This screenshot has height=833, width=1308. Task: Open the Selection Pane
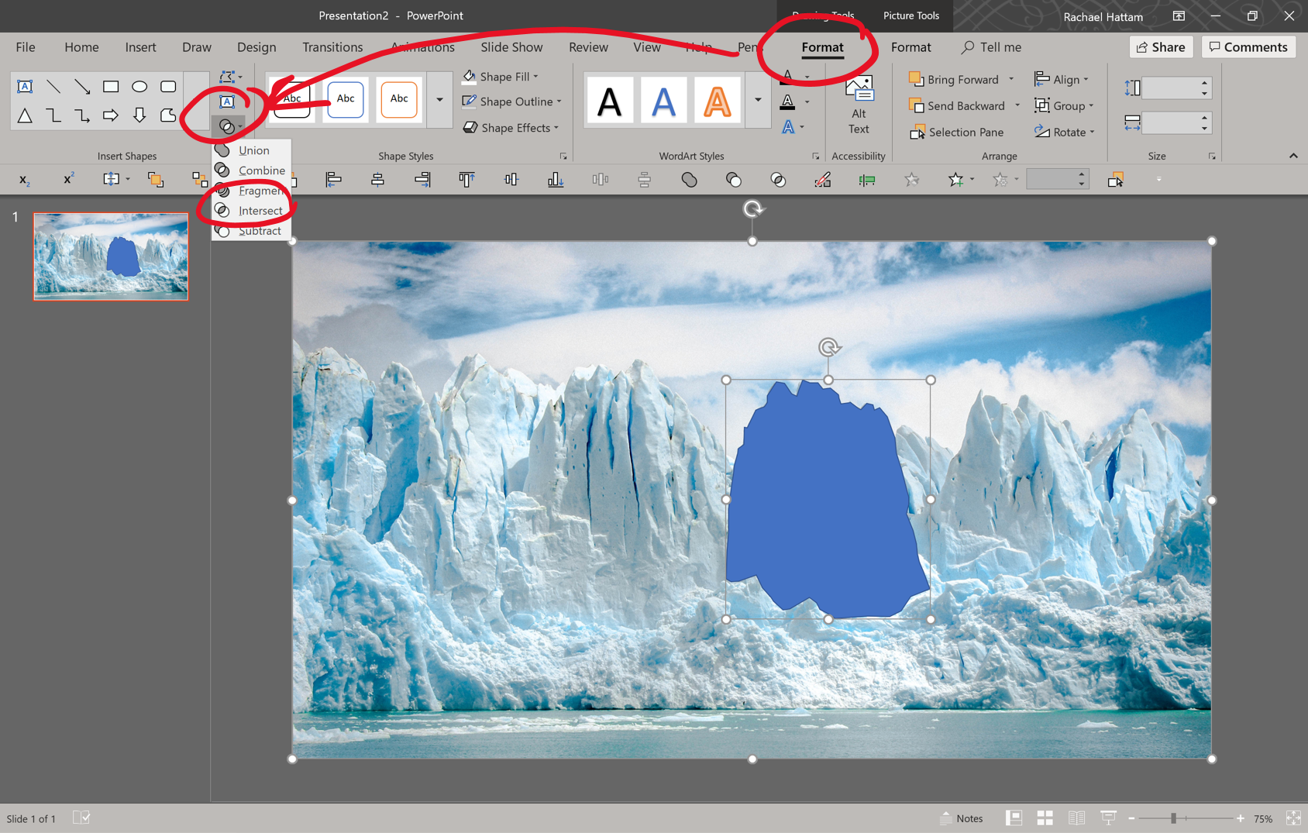pos(957,132)
